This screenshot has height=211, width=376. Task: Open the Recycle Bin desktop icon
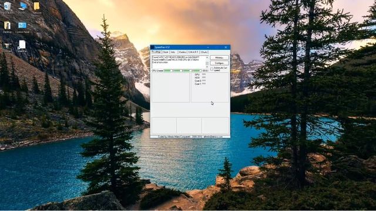click(x=8, y=6)
